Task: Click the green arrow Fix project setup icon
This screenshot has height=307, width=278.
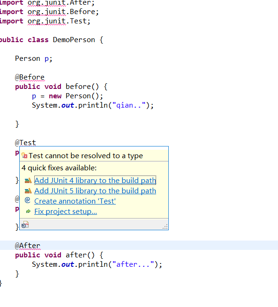Action: pyautogui.click(x=28, y=211)
